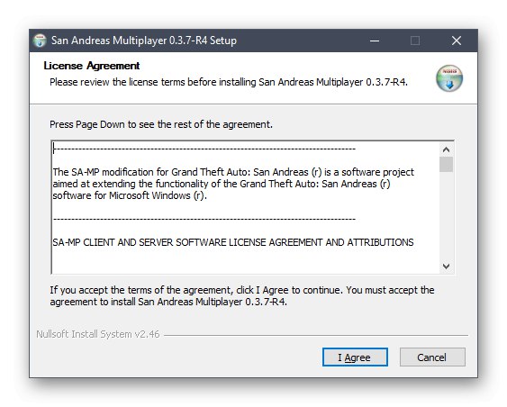Click the "License Agreement" heading
Image resolution: width=507 pixels, height=407 pixels.
[92, 66]
